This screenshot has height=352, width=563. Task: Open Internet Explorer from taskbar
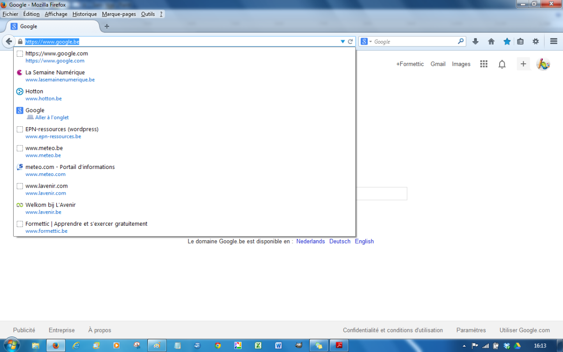(x=76, y=345)
